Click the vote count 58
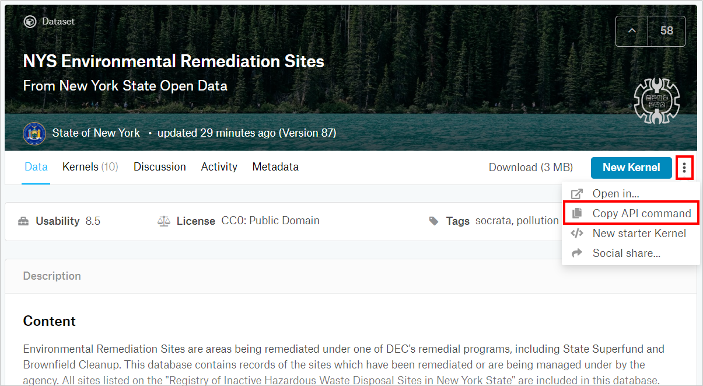The width and height of the screenshot is (703, 386). (x=667, y=31)
